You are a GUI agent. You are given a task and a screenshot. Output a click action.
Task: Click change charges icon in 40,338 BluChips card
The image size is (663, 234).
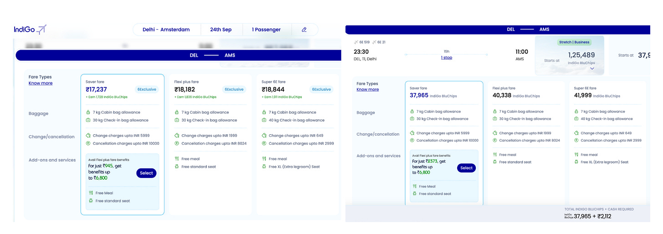click(495, 133)
